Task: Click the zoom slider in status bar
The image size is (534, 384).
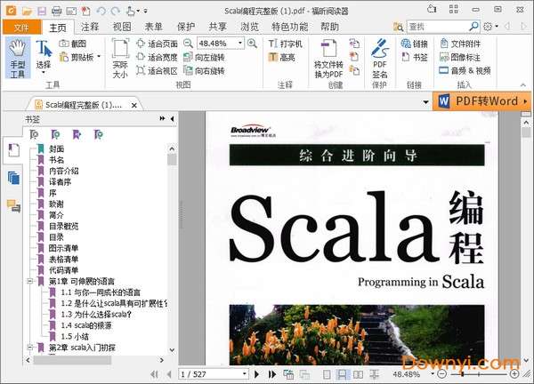Action: 483,374
